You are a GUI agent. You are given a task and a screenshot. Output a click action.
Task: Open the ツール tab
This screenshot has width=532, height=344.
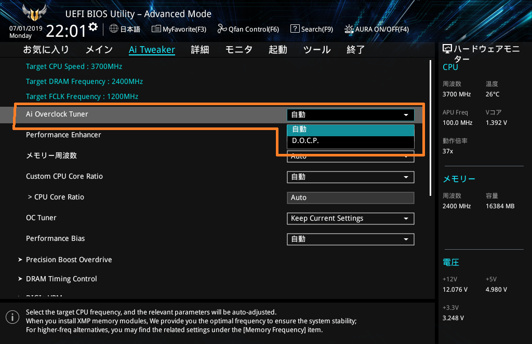[x=317, y=50]
